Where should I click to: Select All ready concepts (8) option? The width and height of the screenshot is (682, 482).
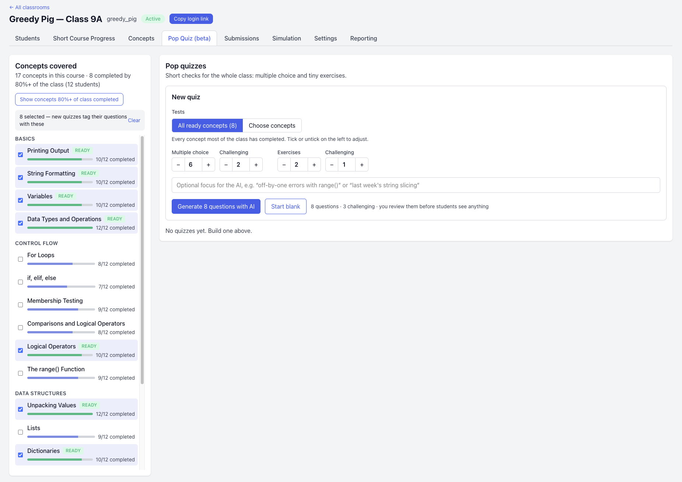(207, 125)
